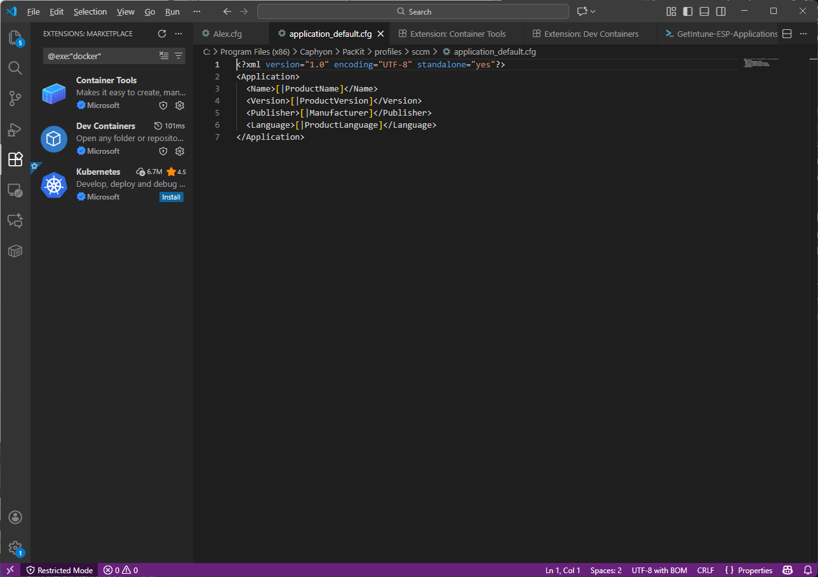This screenshot has height=577, width=818.
Task: Open the Explorer view in the activity bar
Action: tap(15, 39)
